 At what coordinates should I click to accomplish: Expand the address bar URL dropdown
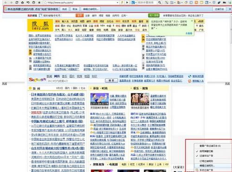tap(117, 2)
